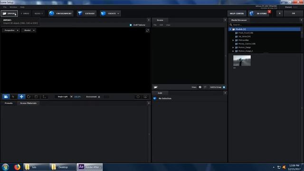The image size is (304, 171).
Task: Click the Scene View circle icon
Action: pos(200,87)
